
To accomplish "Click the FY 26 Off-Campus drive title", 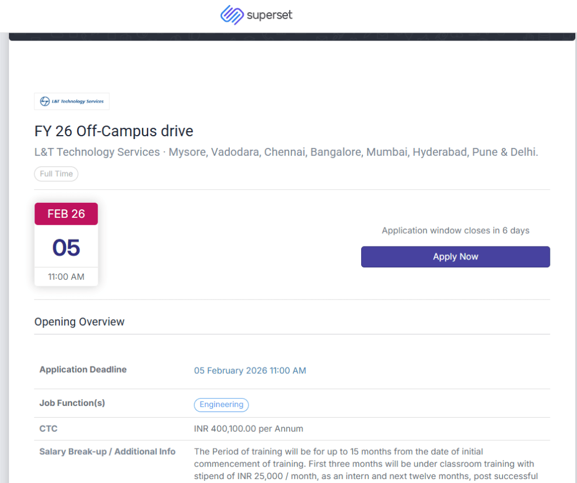I will point(114,131).
